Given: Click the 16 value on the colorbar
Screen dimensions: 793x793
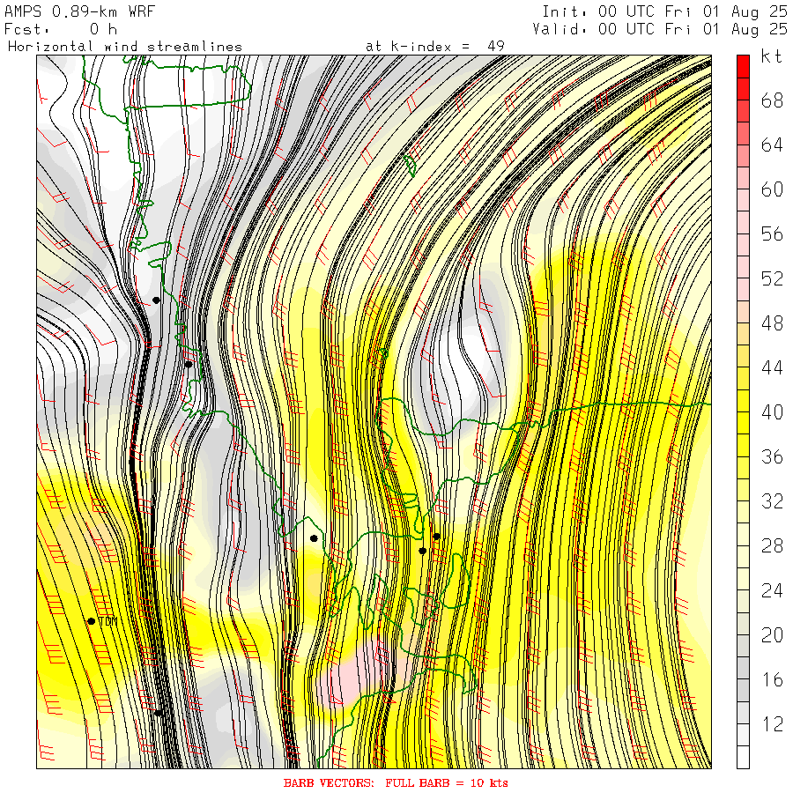Looking at the screenshot, I should (x=772, y=679).
